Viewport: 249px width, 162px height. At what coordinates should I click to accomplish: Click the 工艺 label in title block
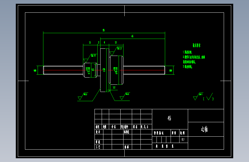pos(98,147)
